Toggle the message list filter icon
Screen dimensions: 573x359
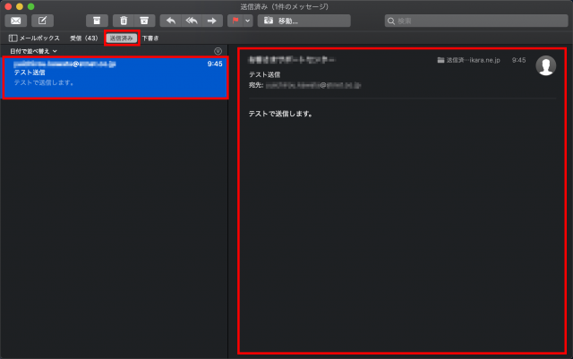(x=218, y=51)
